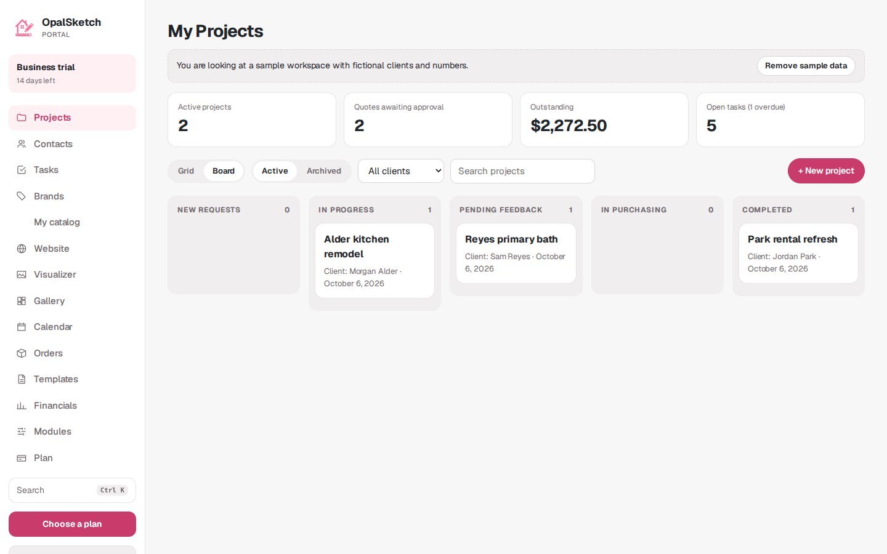Show Active projects
887x554 pixels.
point(275,171)
